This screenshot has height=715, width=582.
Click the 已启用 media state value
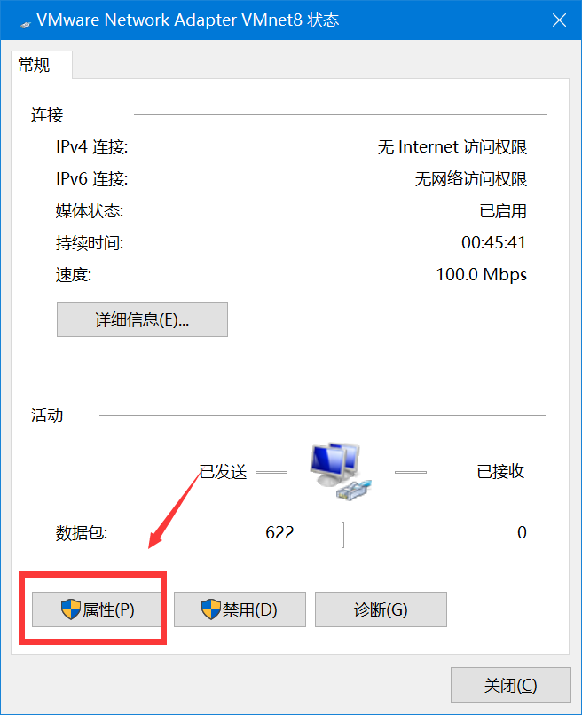pyautogui.click(x=503, y=210)
